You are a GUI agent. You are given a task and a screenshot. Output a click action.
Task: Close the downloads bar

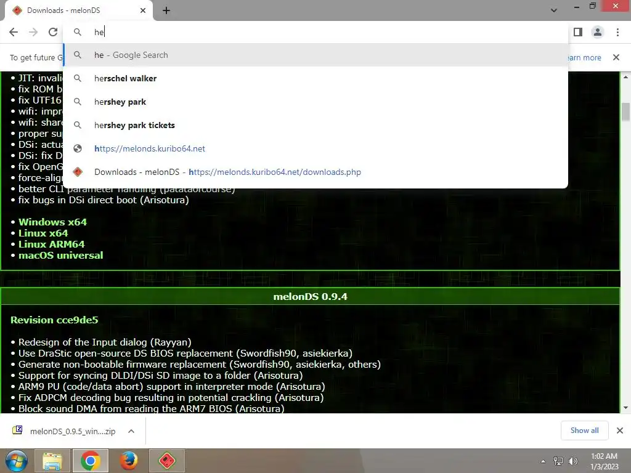tap(620, 431)
